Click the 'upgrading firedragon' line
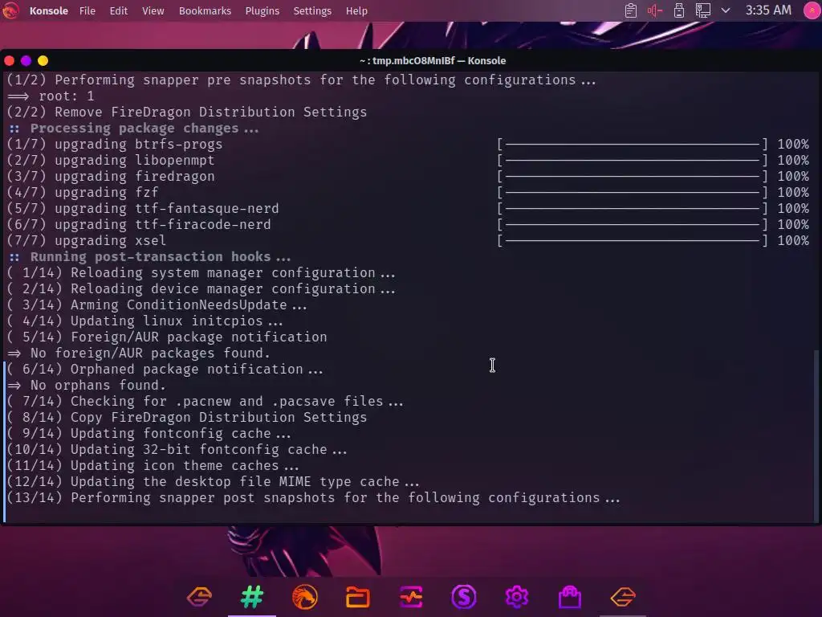This screenshot has width=822, height=617. (x=111, y=176)
